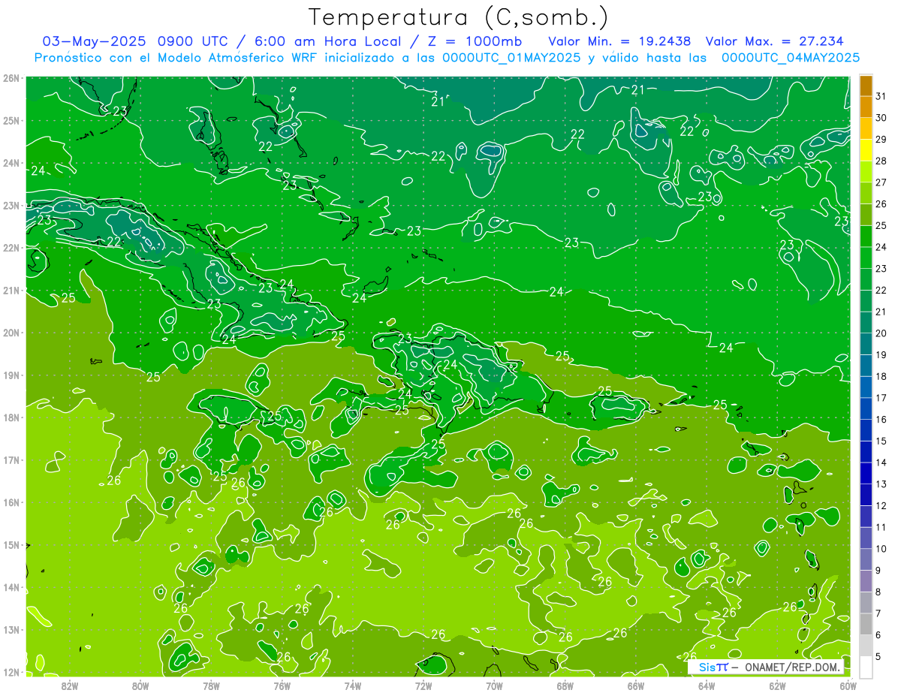Click the '62W' longitude axis label
The width and height of the screenshot is (901, 696).
tap(777, 685)
